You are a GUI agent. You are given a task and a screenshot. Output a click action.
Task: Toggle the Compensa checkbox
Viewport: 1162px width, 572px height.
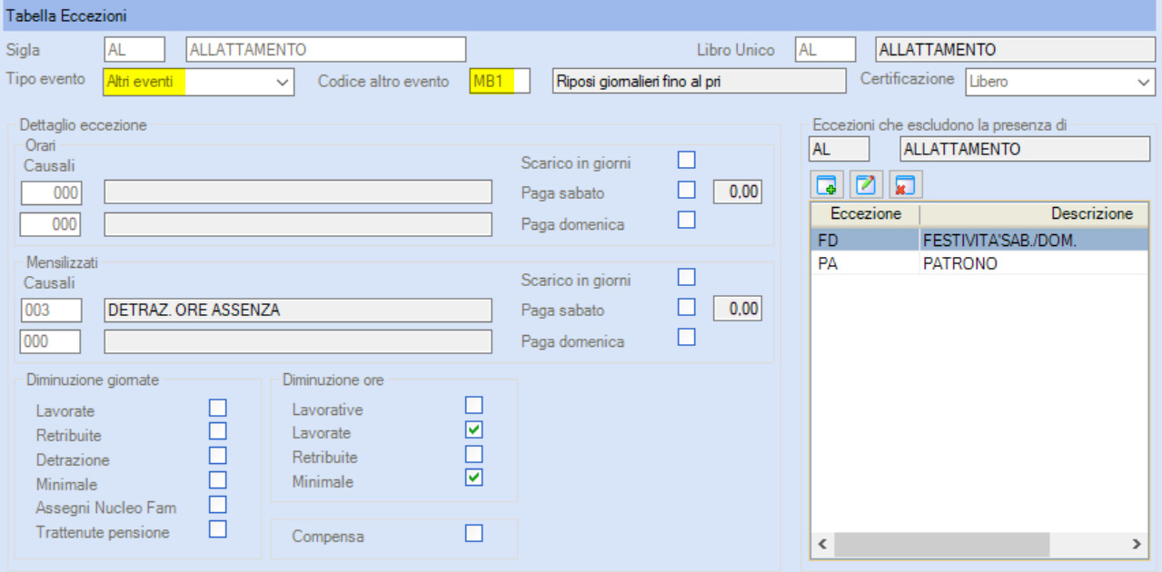[474, 533]
